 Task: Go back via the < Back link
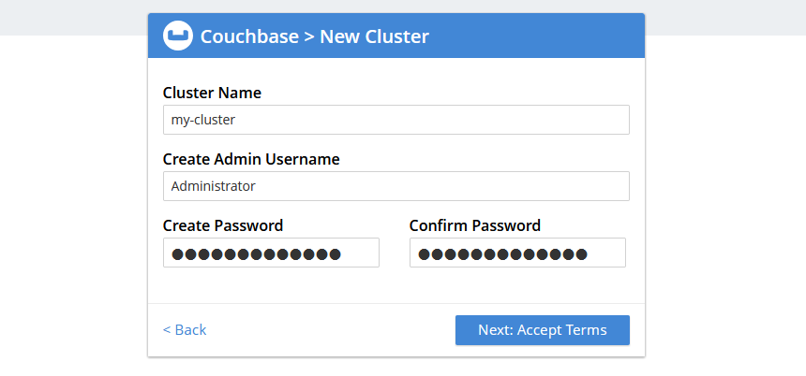tap(185, 330)
